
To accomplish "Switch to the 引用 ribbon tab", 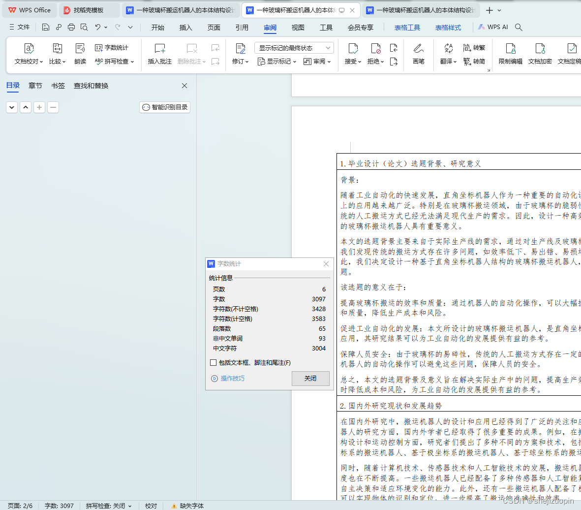I will 242,28.
